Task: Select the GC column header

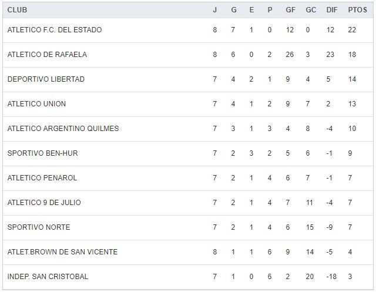Action: (x=311, y=10)
